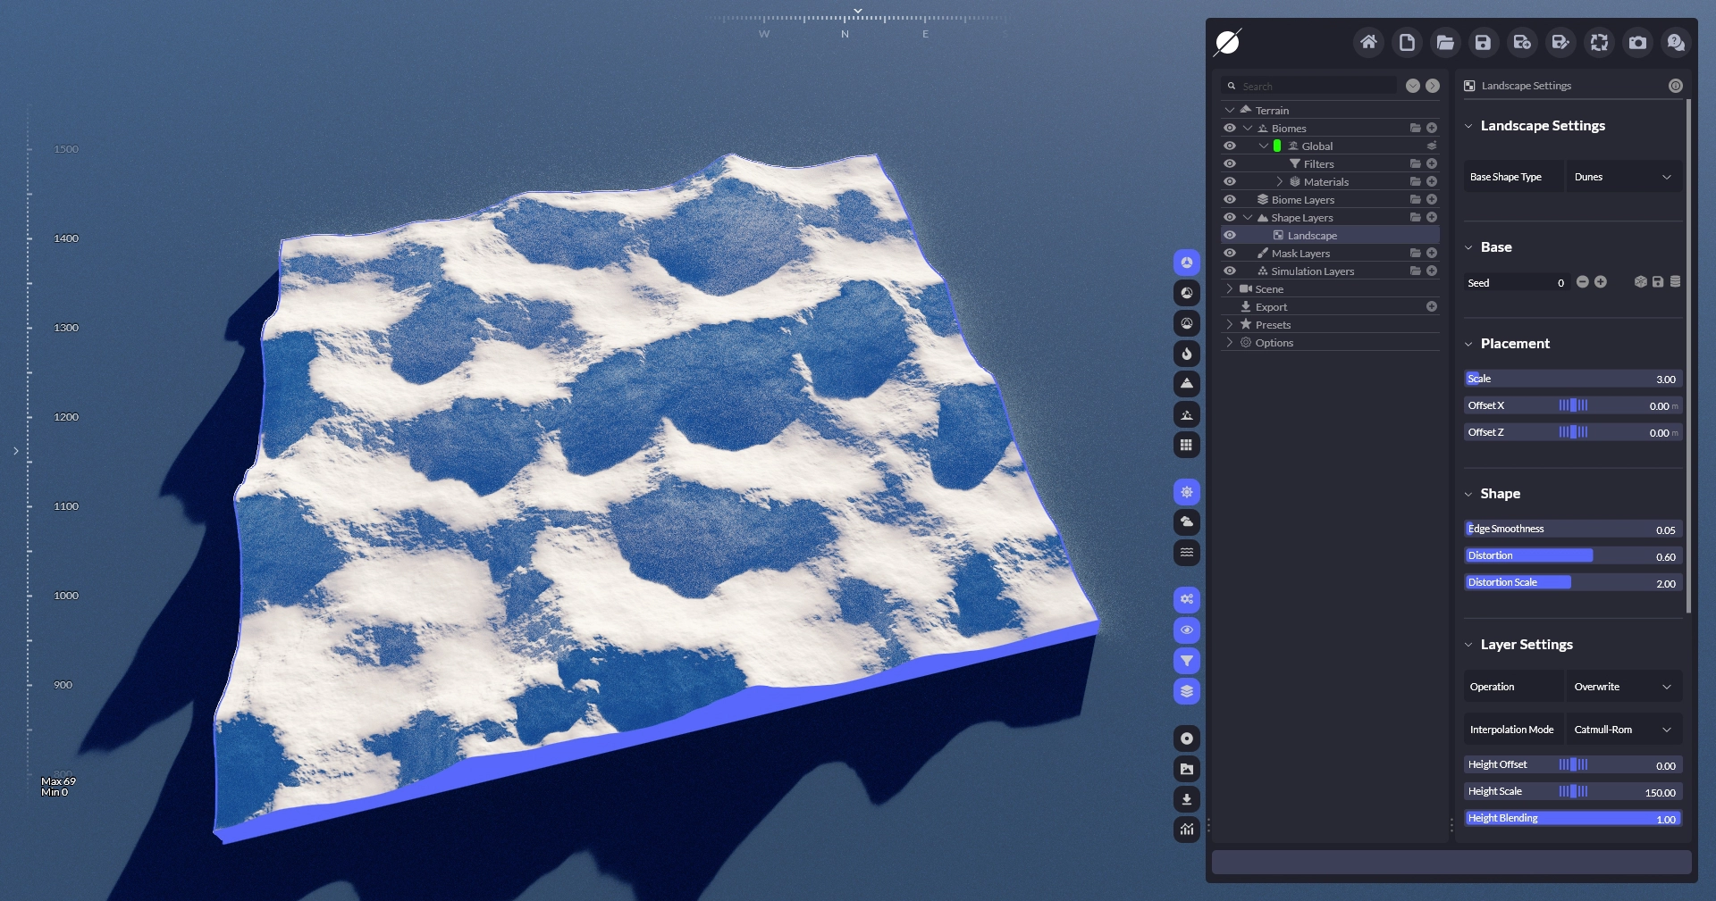This screenshot has width=1716, height=901.
Task: Increase the seed with the plus button
Action: click(x=1601, y=282)
